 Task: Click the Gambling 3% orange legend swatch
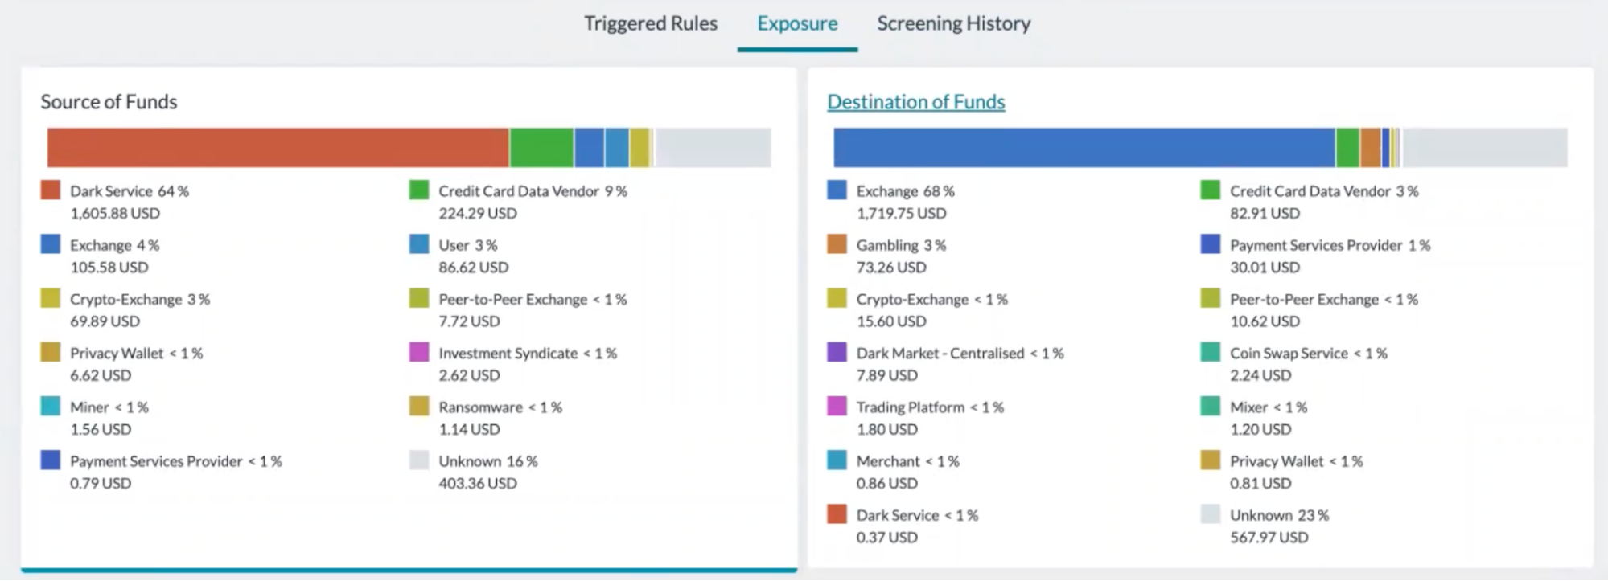(x=837, y=244)
